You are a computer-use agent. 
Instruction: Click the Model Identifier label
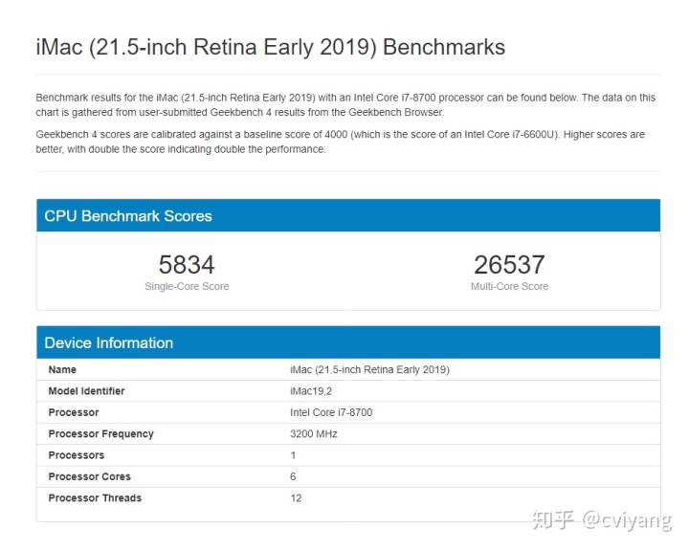(x=86, y=391)
